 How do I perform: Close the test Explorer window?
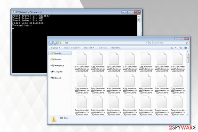tap(186, 39)
